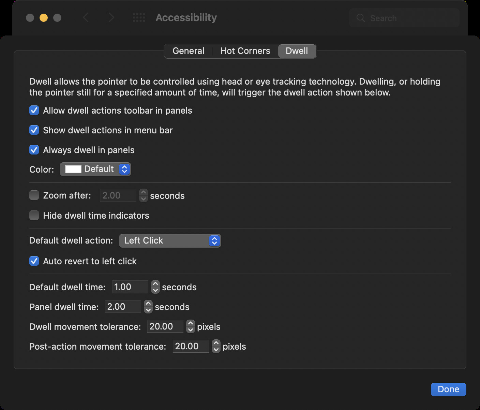Increase Default dwell time with up arrow
480x410 pixels.
155,284
